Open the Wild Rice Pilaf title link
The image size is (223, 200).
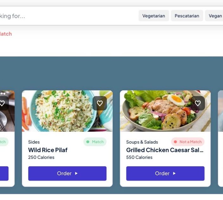tap(48, 150)
